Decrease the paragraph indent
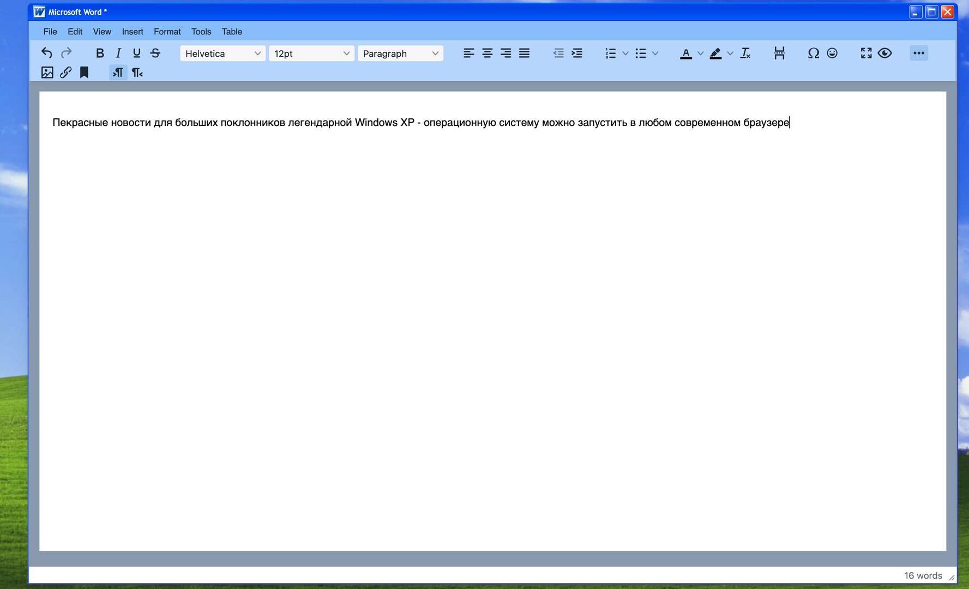Image resolution: width=969 pixels, height=589 pixels. point(558,53)
